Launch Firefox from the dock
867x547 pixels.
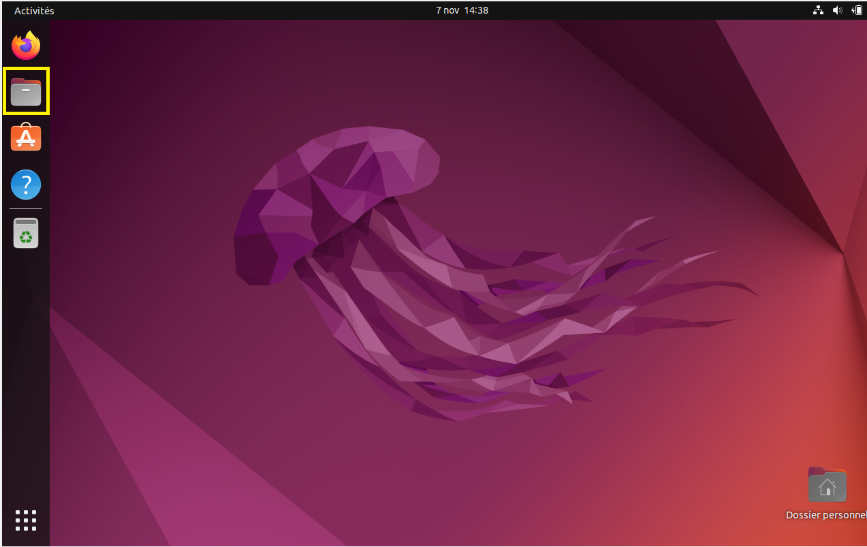coord(26,46)
